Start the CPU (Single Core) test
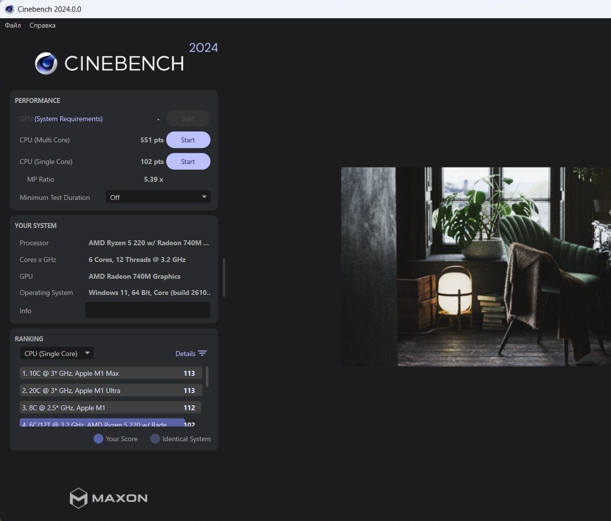This screenshot has width=611, height=521. (x=188, y=162)
